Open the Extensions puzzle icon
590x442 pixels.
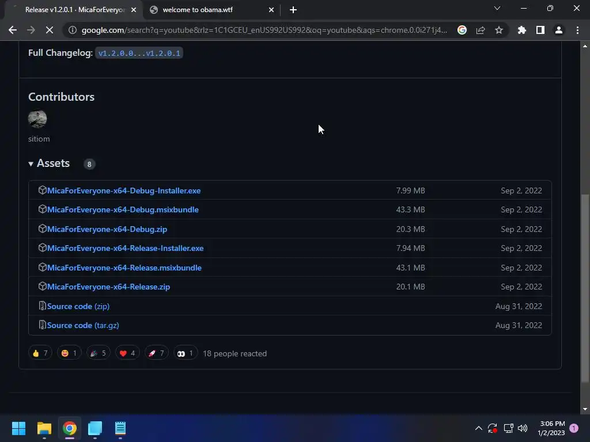click(522, 30)
